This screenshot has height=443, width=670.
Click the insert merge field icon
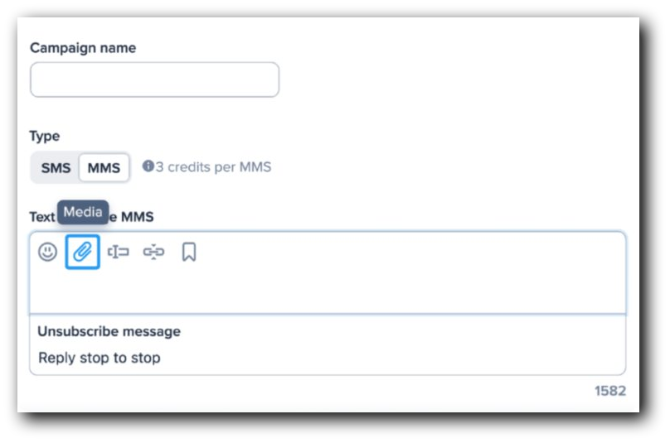click(119, 253)
